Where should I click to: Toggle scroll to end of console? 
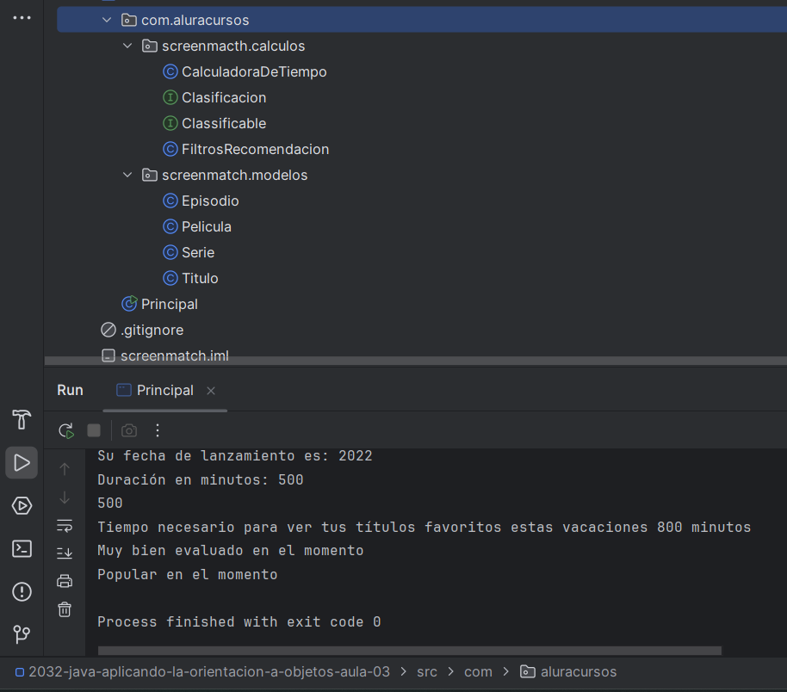click(65, 553)
